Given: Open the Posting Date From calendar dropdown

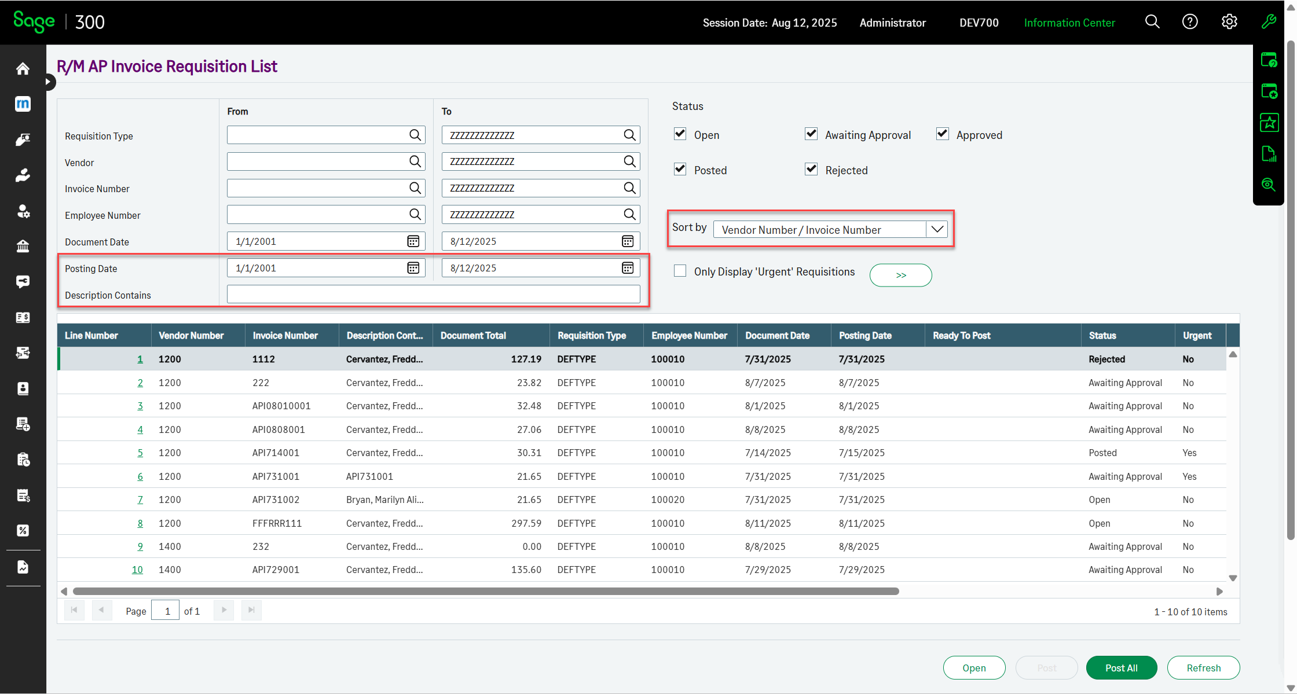Looking at the screenshot, I should (413, 268).
